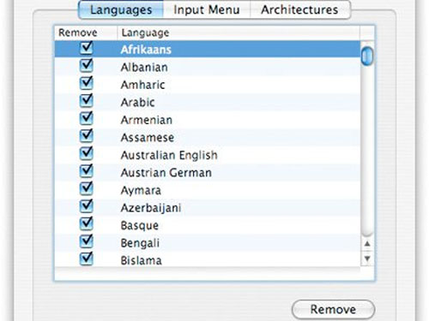The width and height of the screenshot is (429, 321).
Task: Select the Bislama language name
Action: point(141,260)
